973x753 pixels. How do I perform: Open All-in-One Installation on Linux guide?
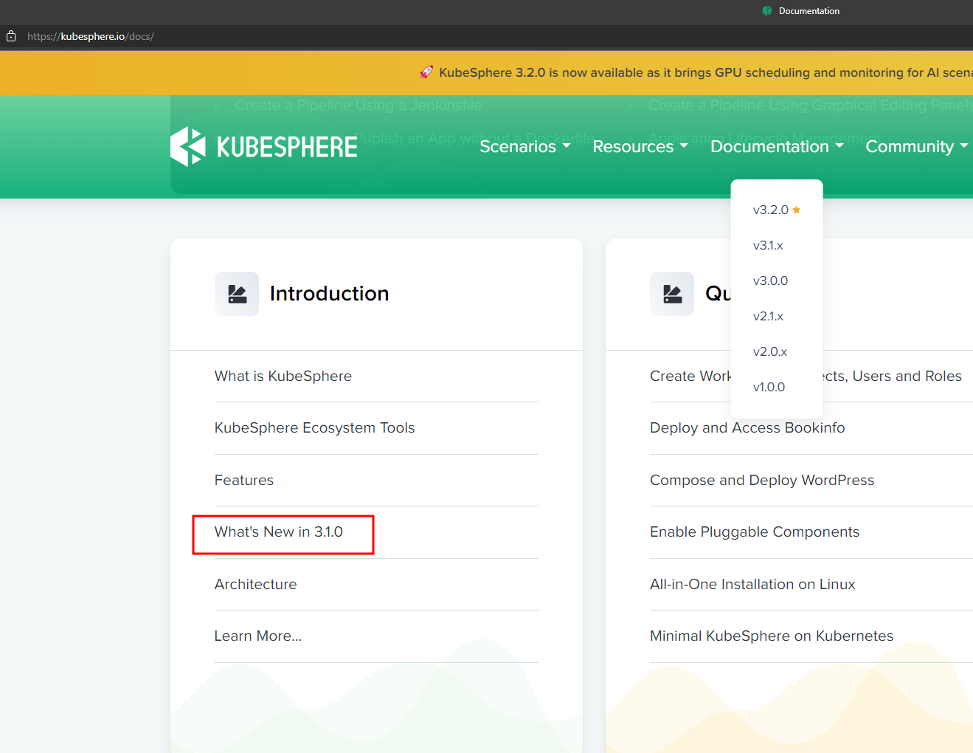(752, 584)
